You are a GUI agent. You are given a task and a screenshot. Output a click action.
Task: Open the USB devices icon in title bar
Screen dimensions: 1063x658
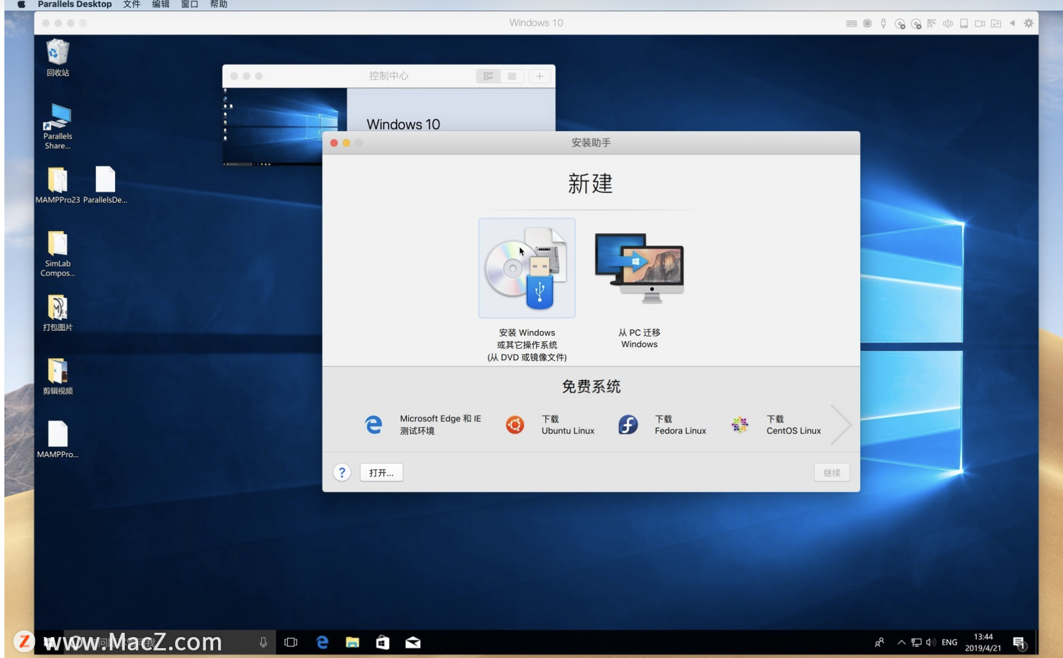pyautogui.click(x=884, y=23)
